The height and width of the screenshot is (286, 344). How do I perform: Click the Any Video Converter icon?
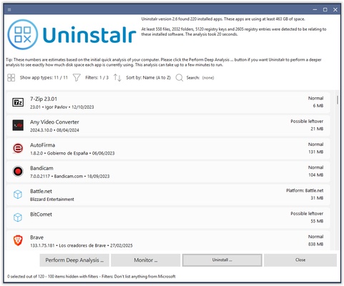point(18,125)
